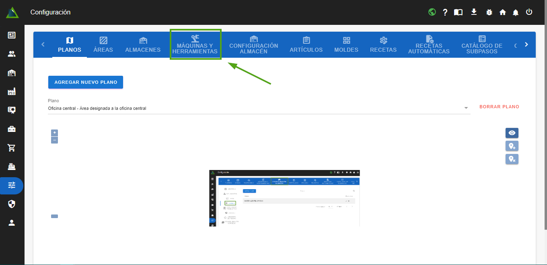Viewport: 547px width, 265px height.
Task: Click the globe language icon
Action: coord(432,12)
